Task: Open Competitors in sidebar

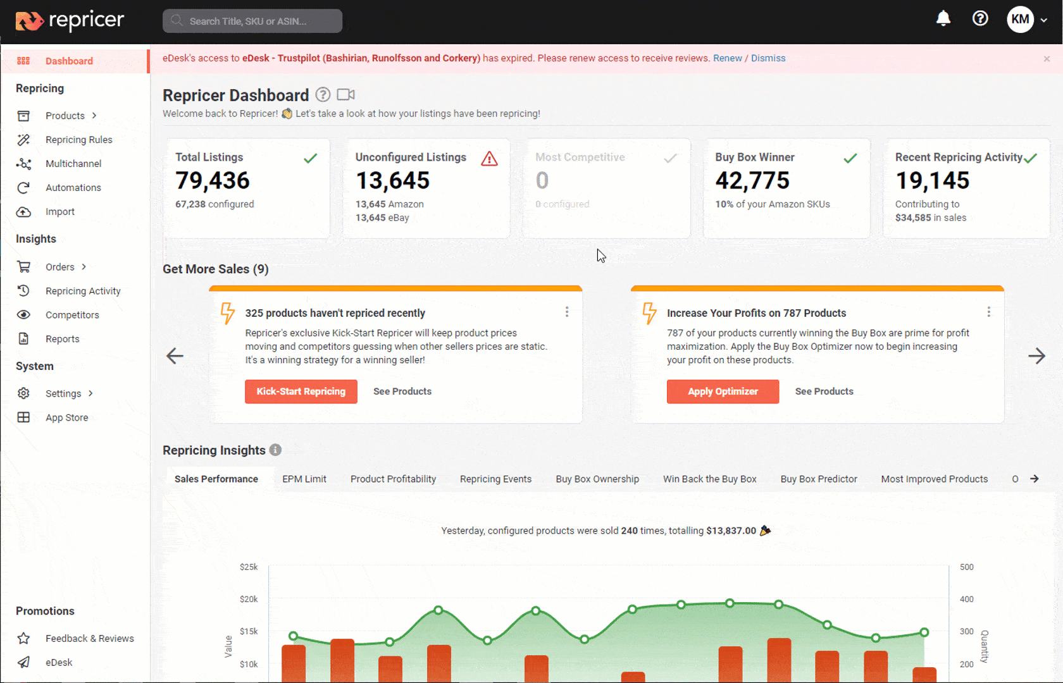Action: pos(72,315)
